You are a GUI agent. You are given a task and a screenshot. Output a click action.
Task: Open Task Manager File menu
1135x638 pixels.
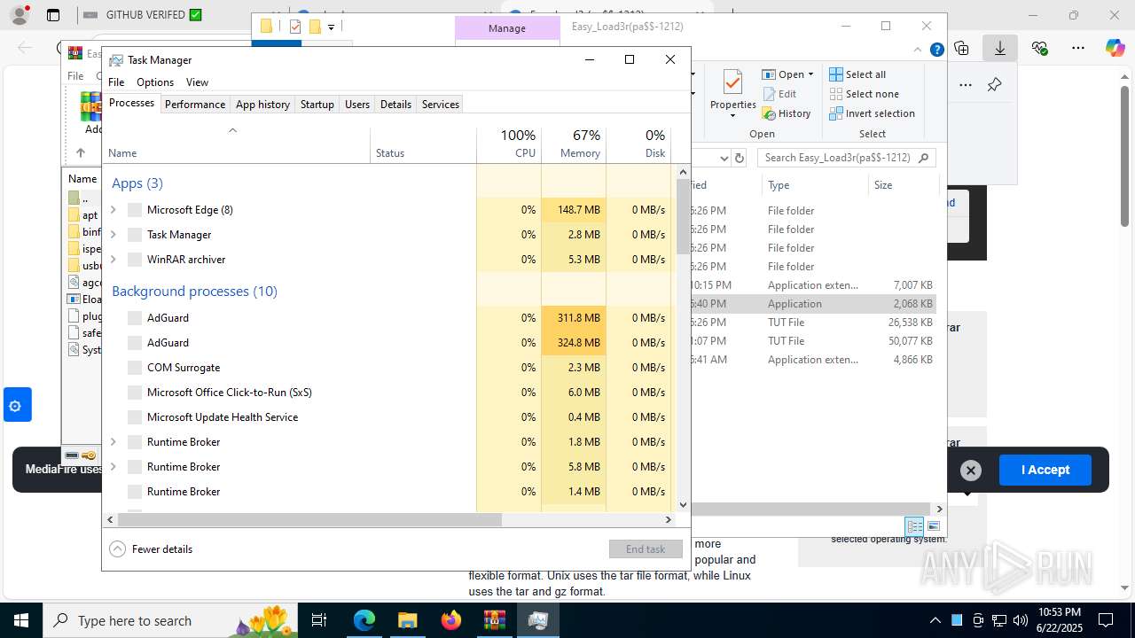tap(116, 82)
